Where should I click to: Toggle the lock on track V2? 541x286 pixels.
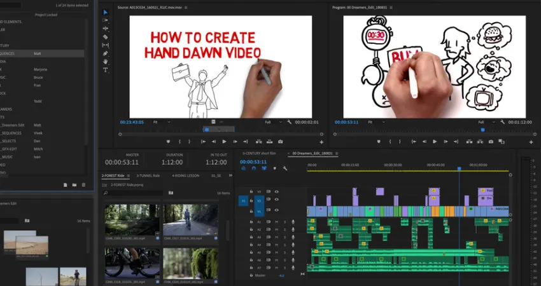251,200
